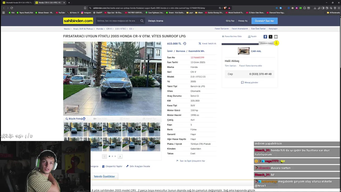This screenshot has width=341, height=192.
Task: Click the browser forward arrow
Action: (x=7, y=8)
